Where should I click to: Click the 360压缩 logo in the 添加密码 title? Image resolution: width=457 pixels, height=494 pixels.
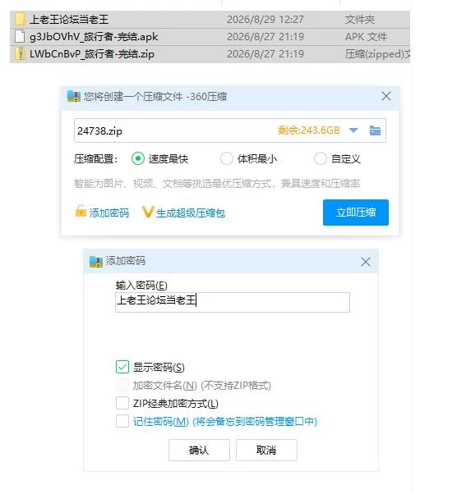pyautogui.click(x=96, y=261)
